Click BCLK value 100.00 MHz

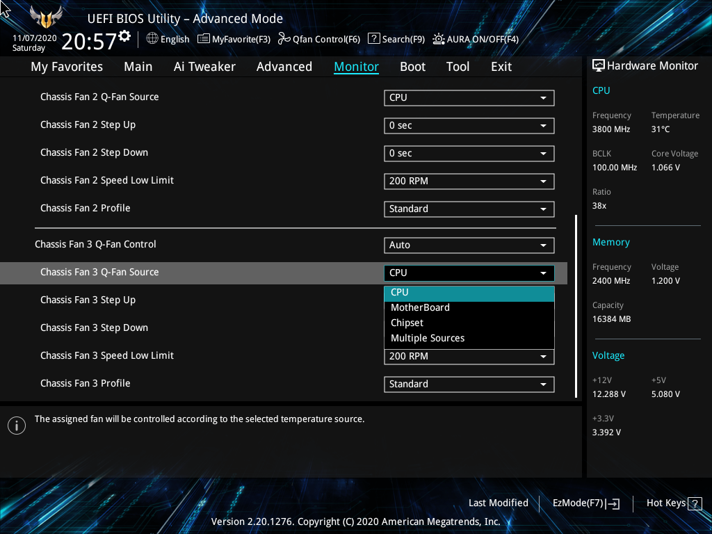click(615, 168)
